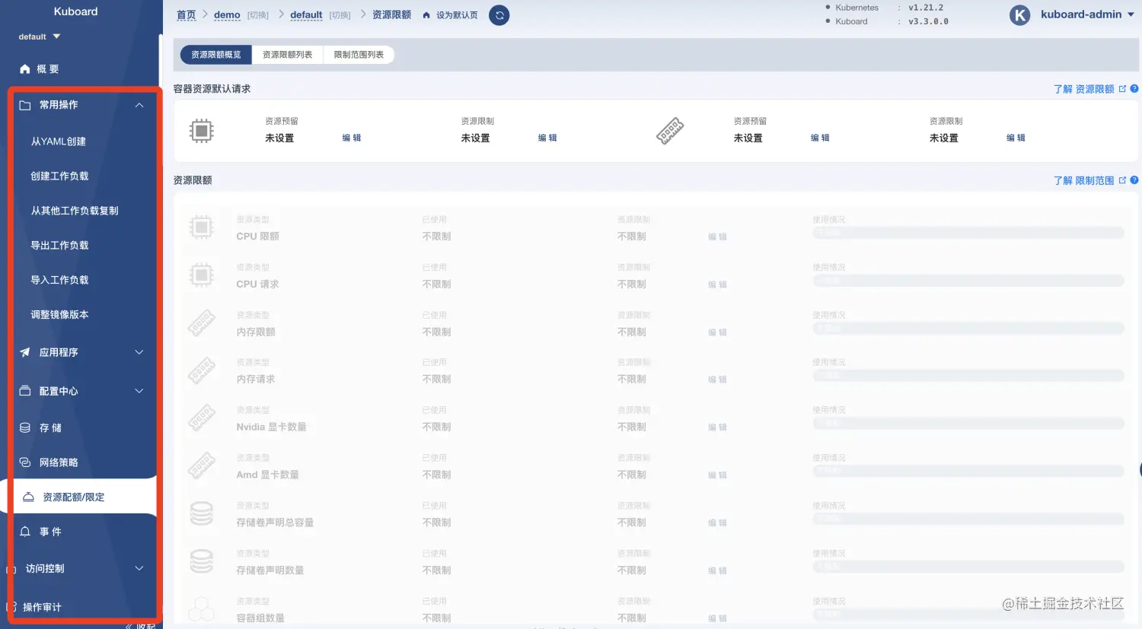Click the 存储卷声明数量 usage progress bar
Viewport: 1142px width, 629px height.
[968, 567]
